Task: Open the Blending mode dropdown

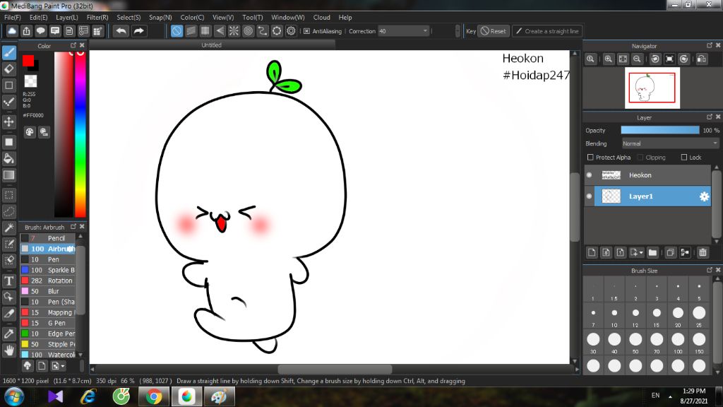Action: click(x=670, y=143)
